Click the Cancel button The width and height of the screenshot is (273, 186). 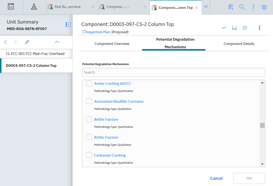click(216, 178)
